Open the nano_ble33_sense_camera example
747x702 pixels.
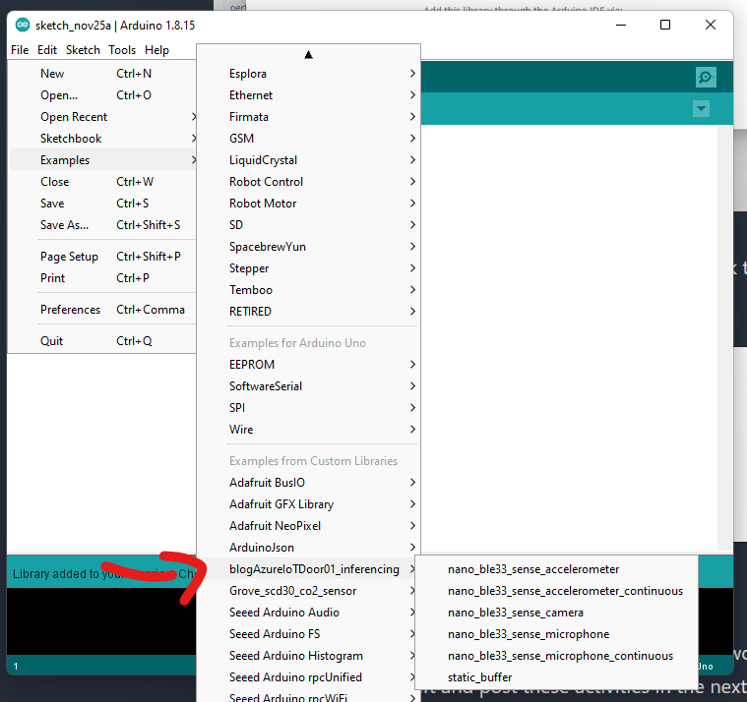(556, 613)
